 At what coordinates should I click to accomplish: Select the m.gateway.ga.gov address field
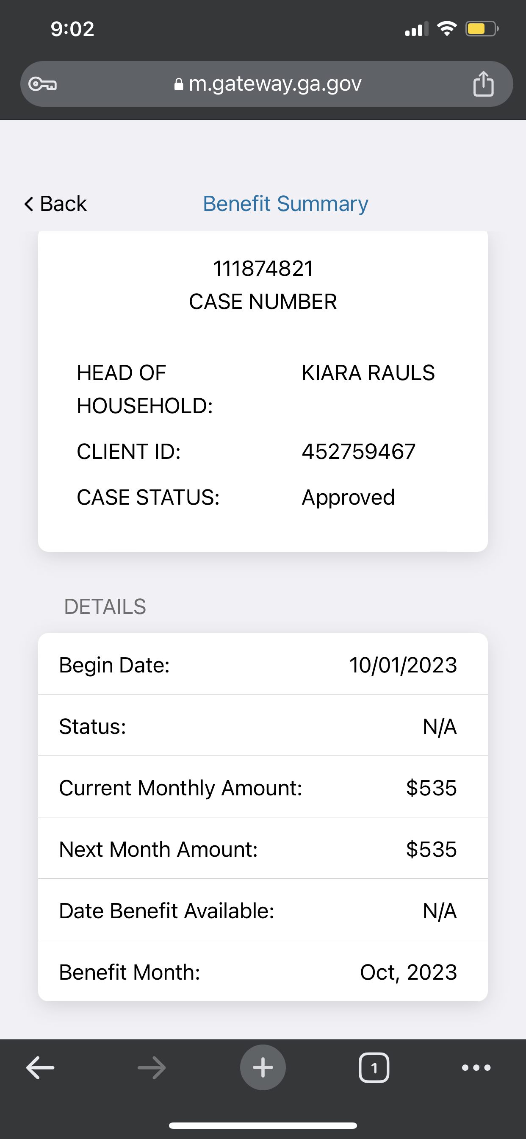click(x=266, y=83)
